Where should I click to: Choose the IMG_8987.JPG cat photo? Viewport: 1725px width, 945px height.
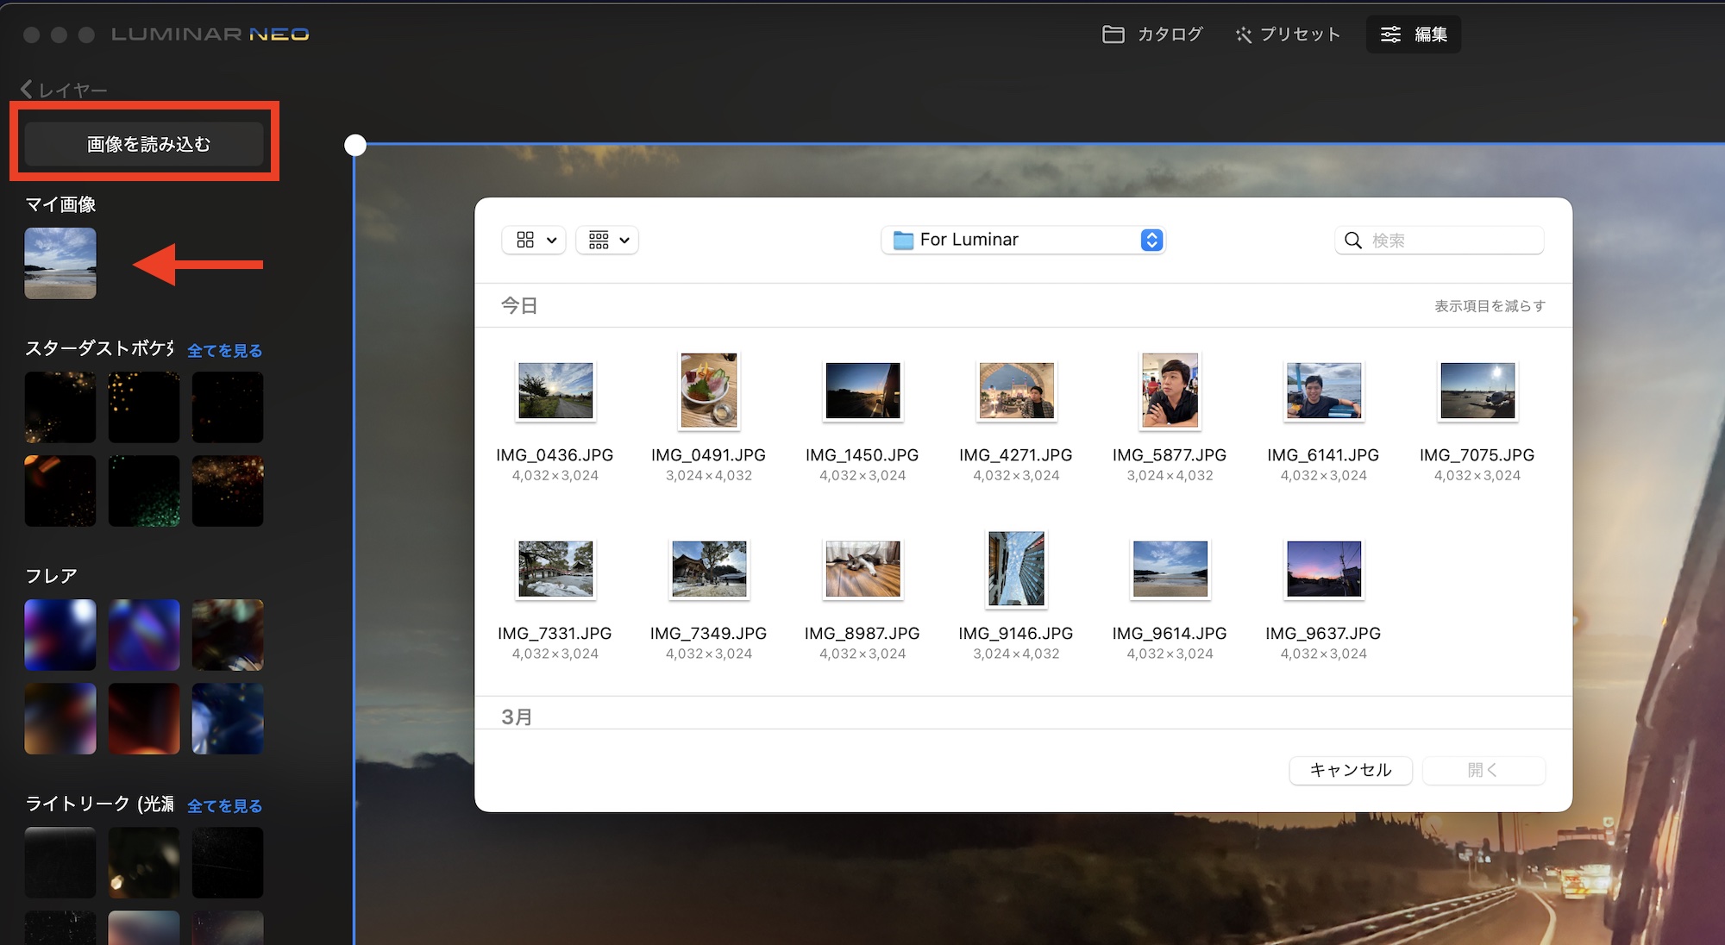(x=862, y=569)
